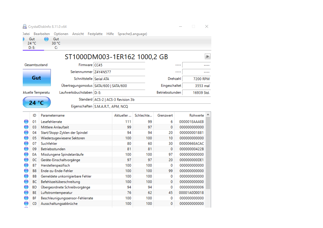Open the Hilfe menu
The width and height of the screenshot is (323, 228).
click(x=110, y=34)
